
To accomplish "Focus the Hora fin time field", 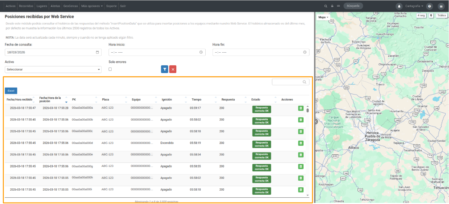I will coord(261,52).
